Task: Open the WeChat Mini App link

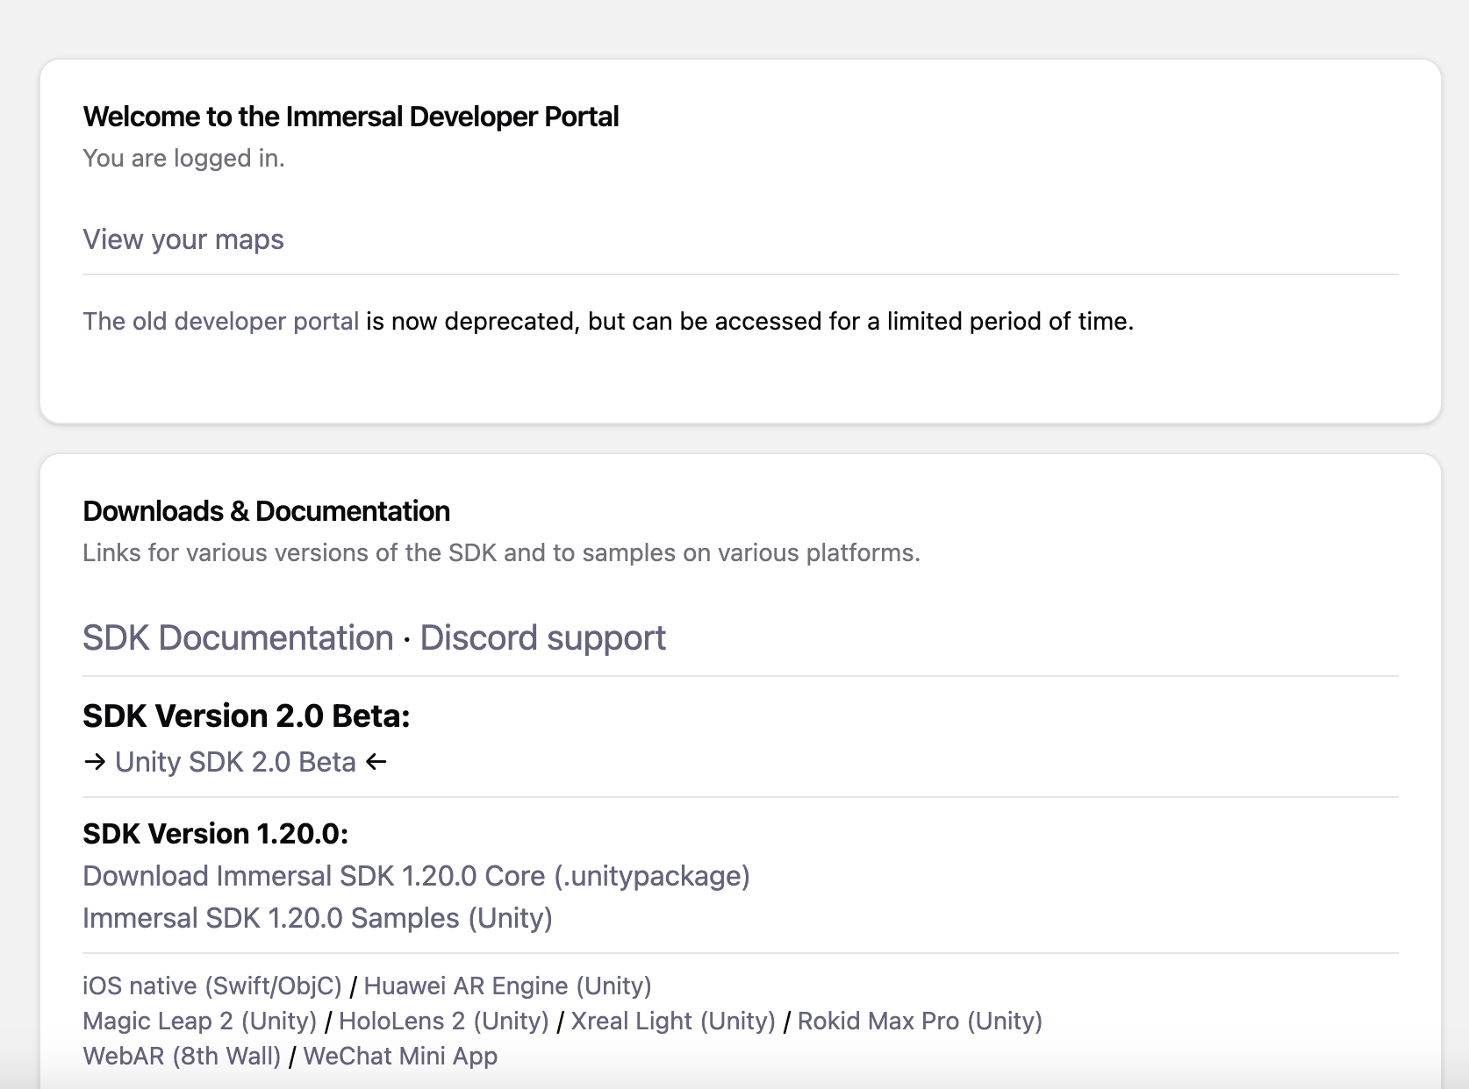Action: (400, 1056)
